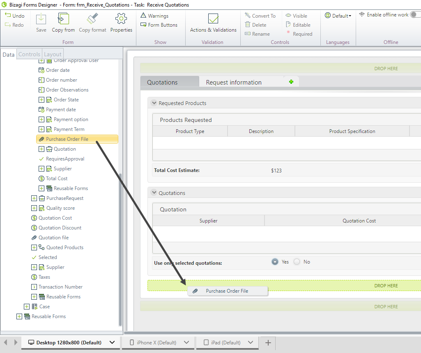
Task: Expand the Order State node
Action: click(41, 100)
